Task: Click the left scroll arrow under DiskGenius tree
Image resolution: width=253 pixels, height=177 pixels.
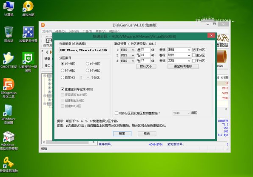Action: tap(44, 142)
